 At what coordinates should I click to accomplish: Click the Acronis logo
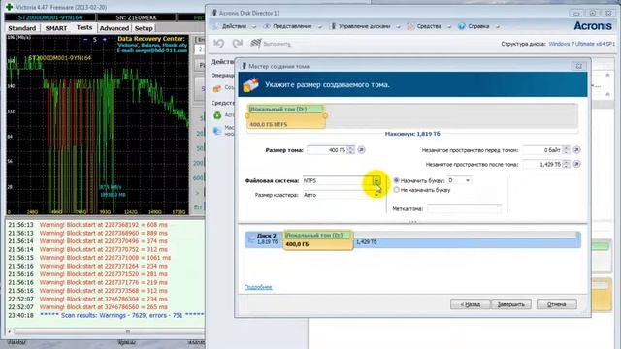593,26
